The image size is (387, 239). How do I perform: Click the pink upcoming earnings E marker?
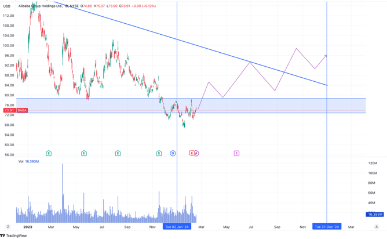point(236,153)
